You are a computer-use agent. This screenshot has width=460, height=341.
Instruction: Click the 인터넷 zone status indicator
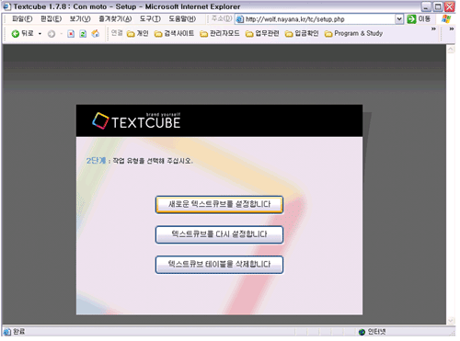(373, 332)
